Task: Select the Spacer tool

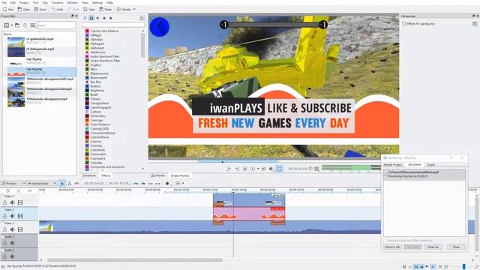Action: click(76, 183)
